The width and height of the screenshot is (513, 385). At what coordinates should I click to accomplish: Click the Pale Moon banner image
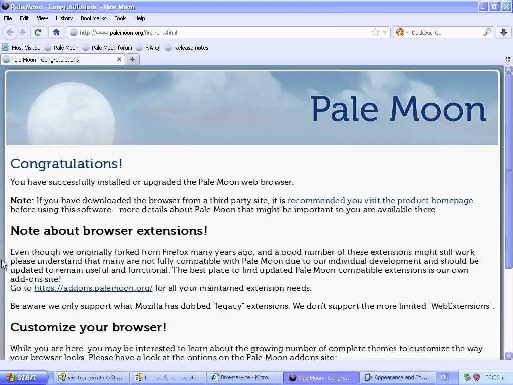(x=252, y=108)
